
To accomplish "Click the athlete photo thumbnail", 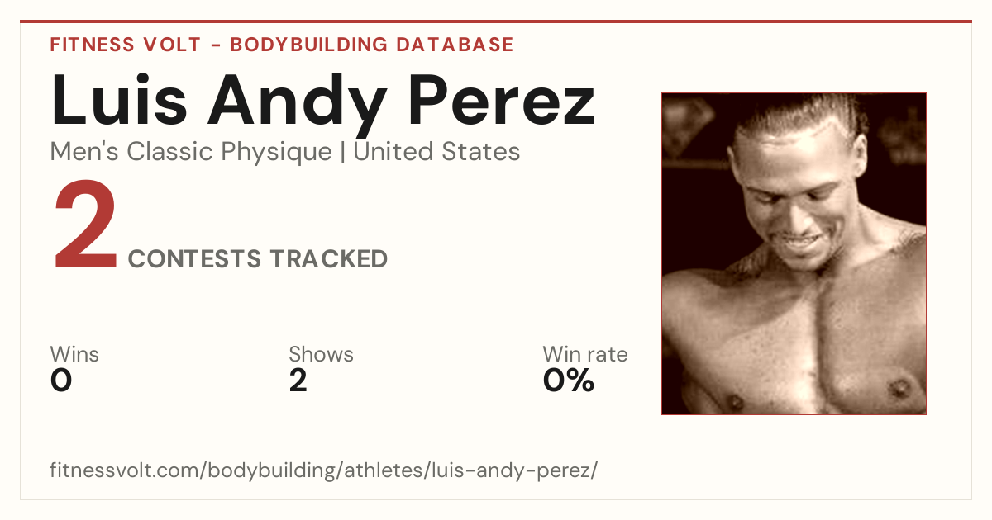I will 794,253.
